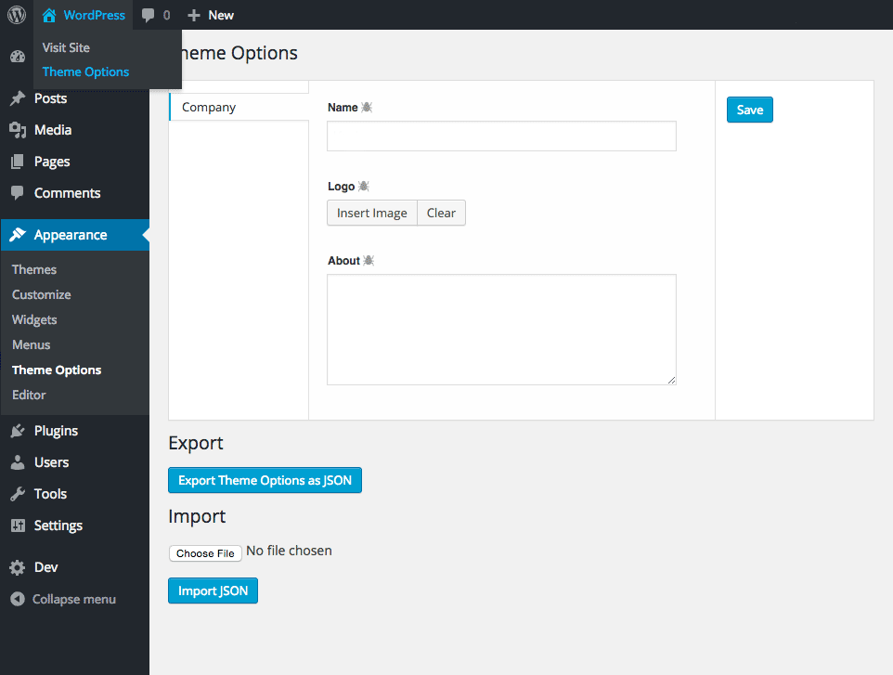The width and height of the screenshot is (893, 675).
Task: Open the Tools menu
Action: 74,494
